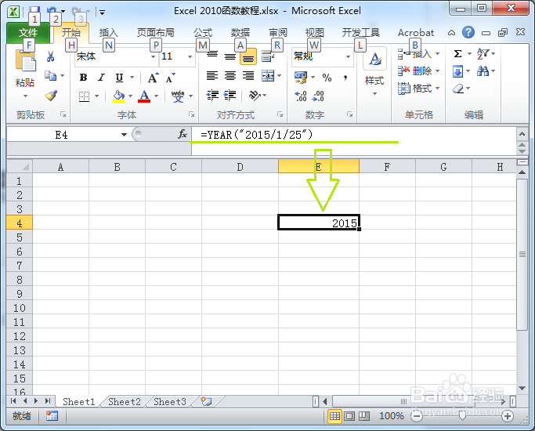Switch to 页面布局 Page Layout tab
Viewport: 535px width, 431px height.
(156, 33)
